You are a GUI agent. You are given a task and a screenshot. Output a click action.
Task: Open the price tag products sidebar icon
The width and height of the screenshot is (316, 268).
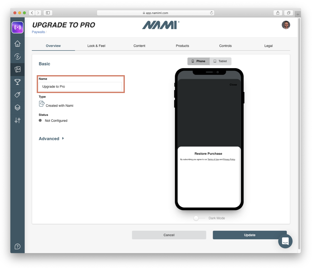pos(17,95)
